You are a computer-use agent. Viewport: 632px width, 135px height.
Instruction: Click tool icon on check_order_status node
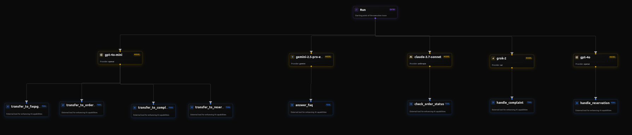click(411, 104)
